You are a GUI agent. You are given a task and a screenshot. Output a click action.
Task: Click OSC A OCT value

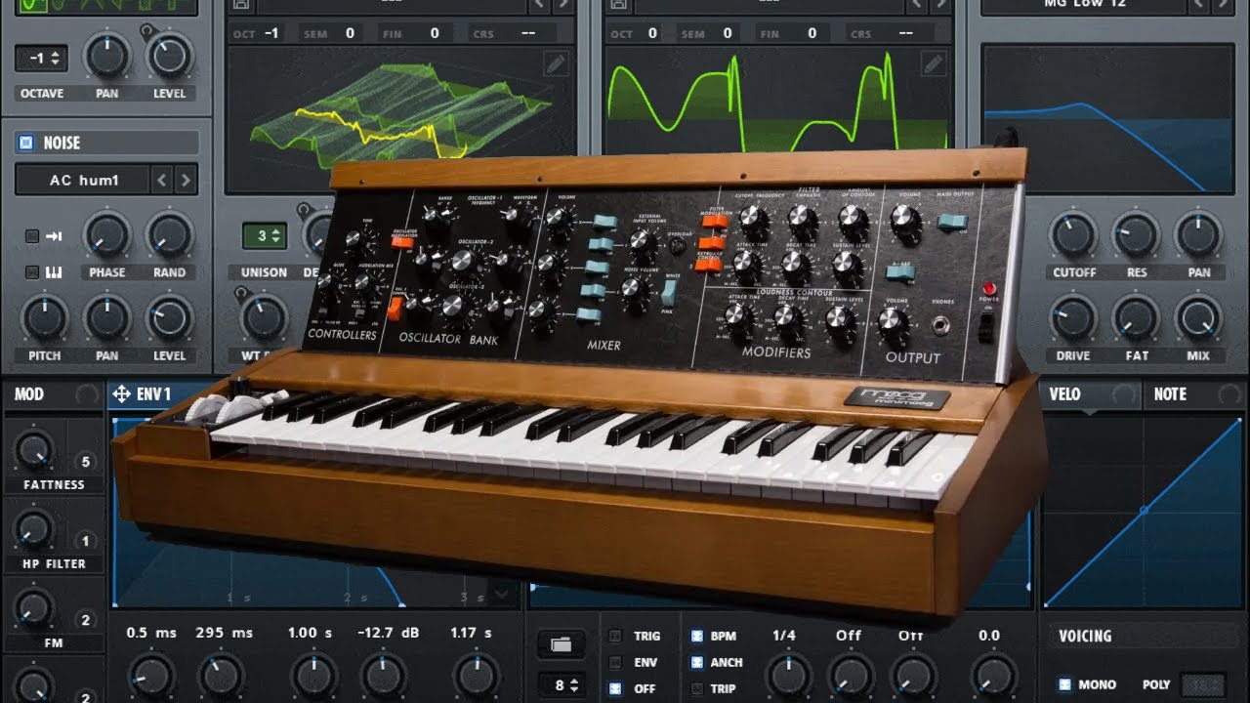coord(272,33)
